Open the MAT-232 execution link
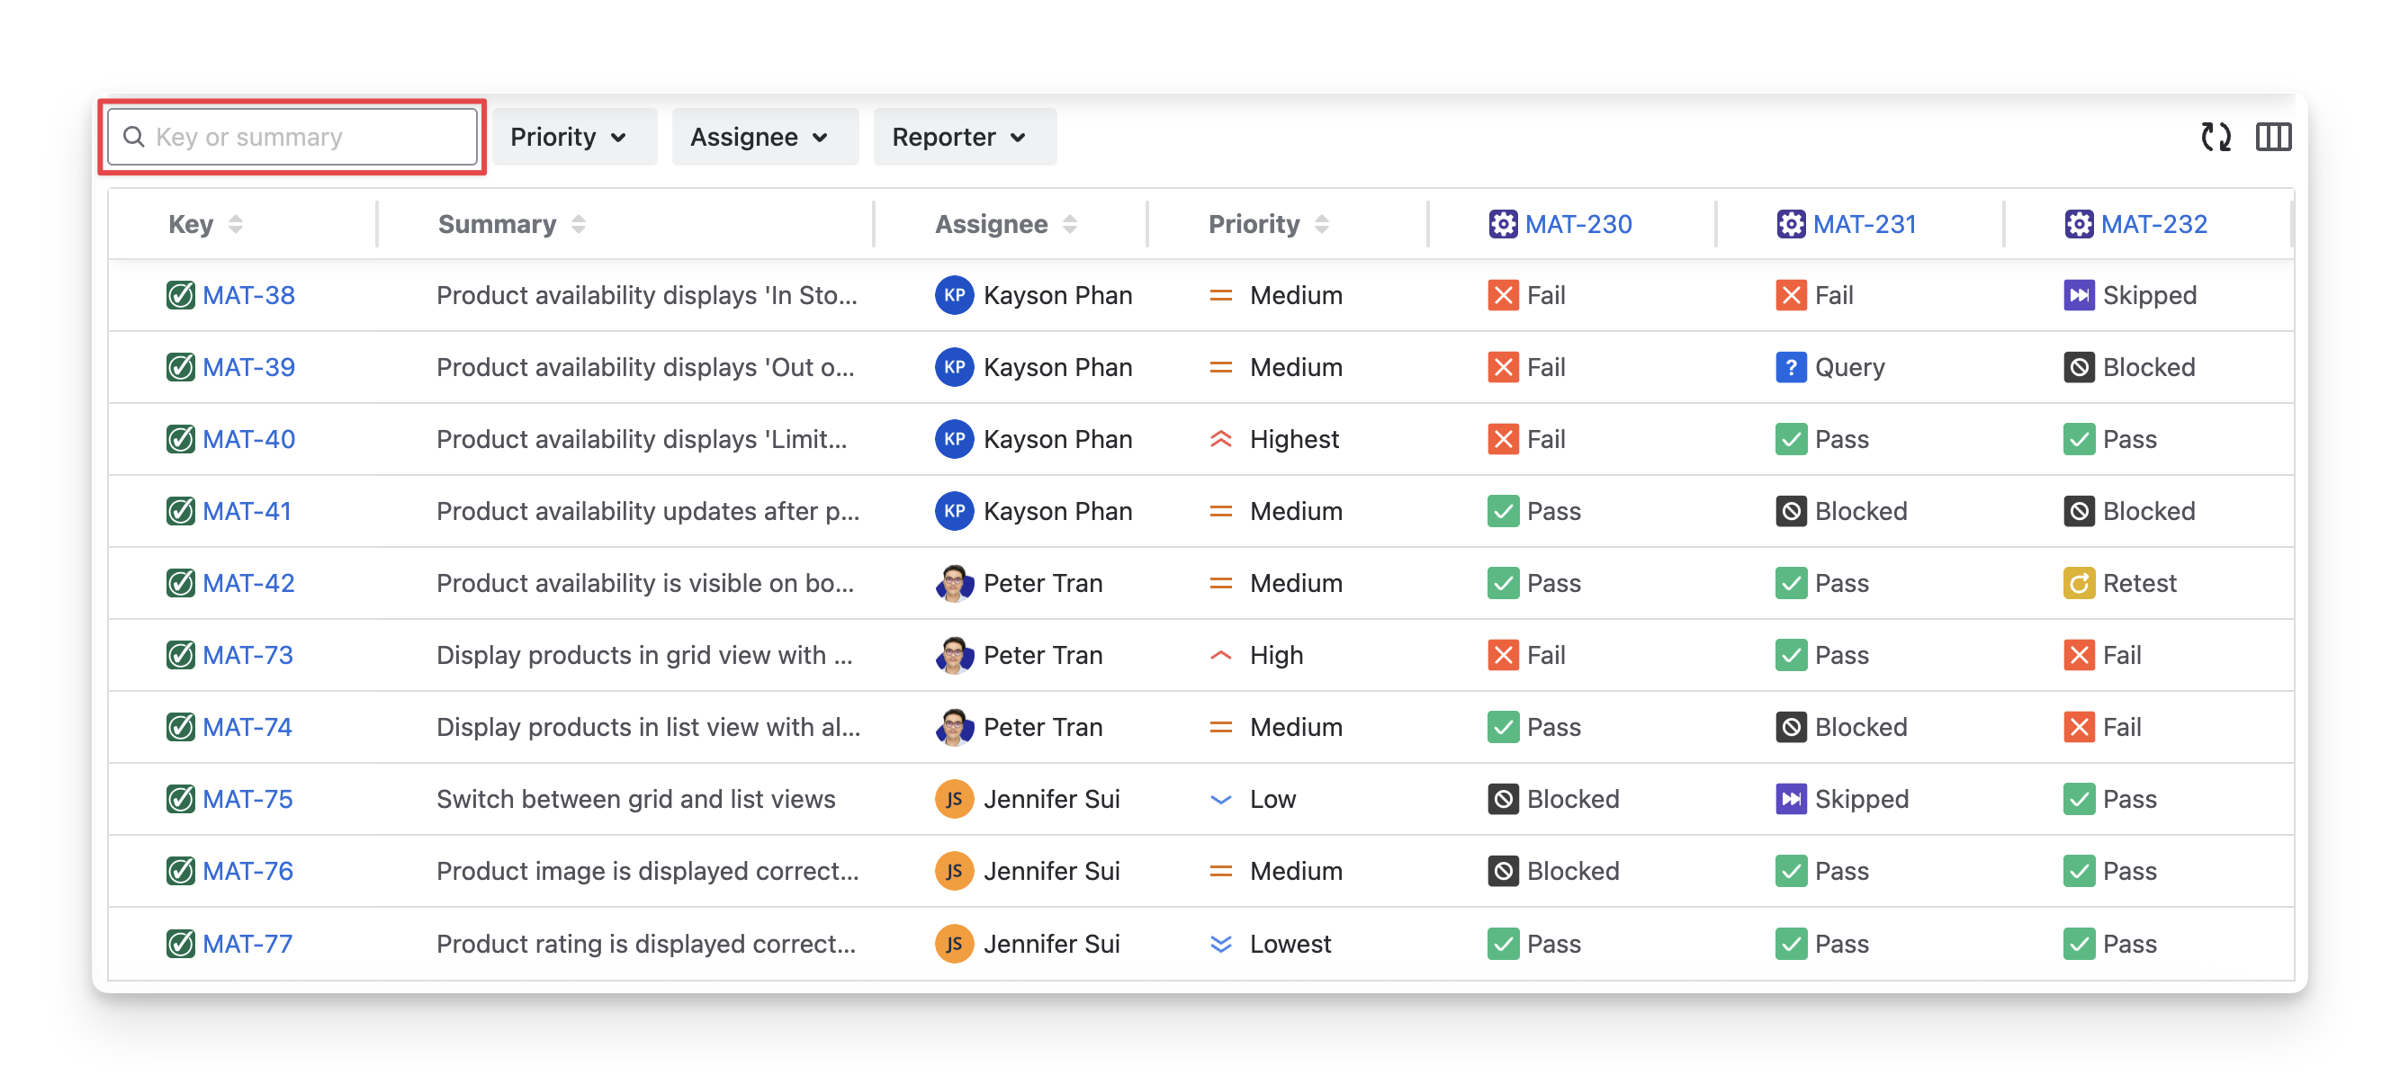 coord(2153,224)
